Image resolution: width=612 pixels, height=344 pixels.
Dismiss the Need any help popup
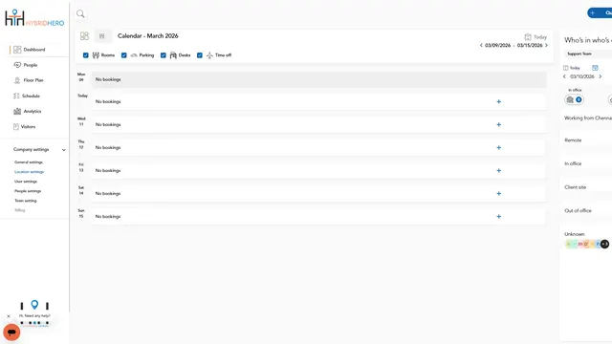click(x=9, y=316)
